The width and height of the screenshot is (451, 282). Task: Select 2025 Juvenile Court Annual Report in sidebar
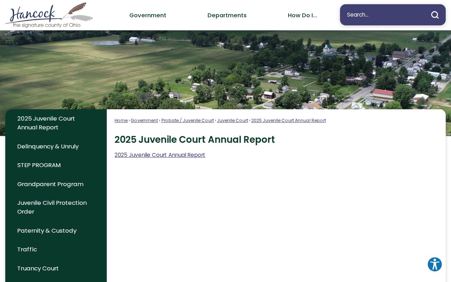pyautogui.click(x=56, y=123)
